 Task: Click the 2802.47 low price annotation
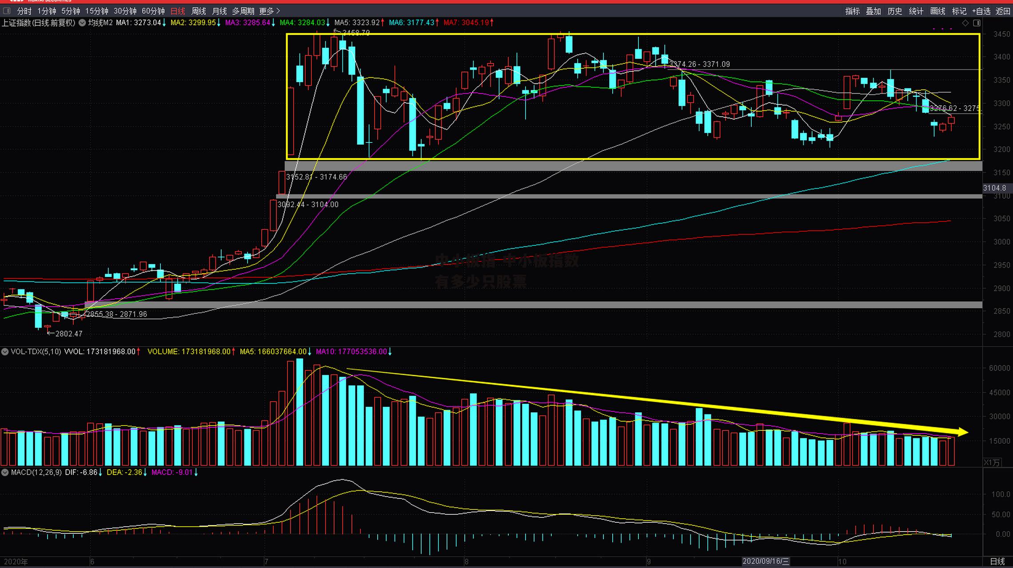pyautogui.click(x=68, y=334)
